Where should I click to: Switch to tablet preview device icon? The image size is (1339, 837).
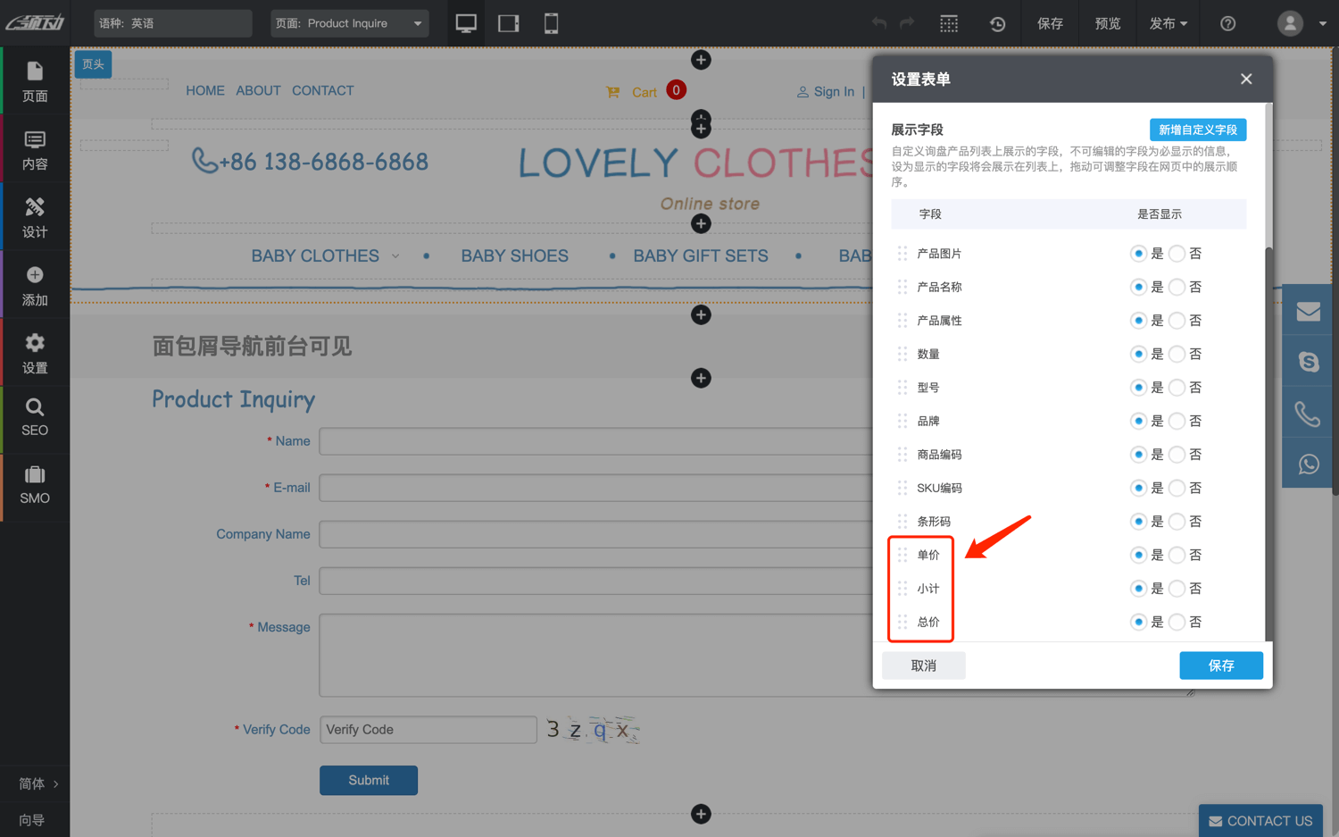pyautogui.click(x=509, y=23)
